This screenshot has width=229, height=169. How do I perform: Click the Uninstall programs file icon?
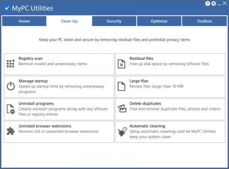click(x=11, y=109)
